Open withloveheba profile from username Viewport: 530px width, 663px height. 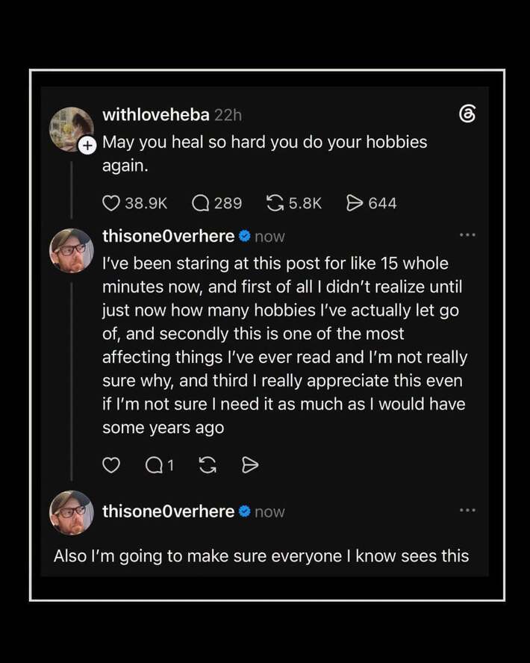click(156, 114)
